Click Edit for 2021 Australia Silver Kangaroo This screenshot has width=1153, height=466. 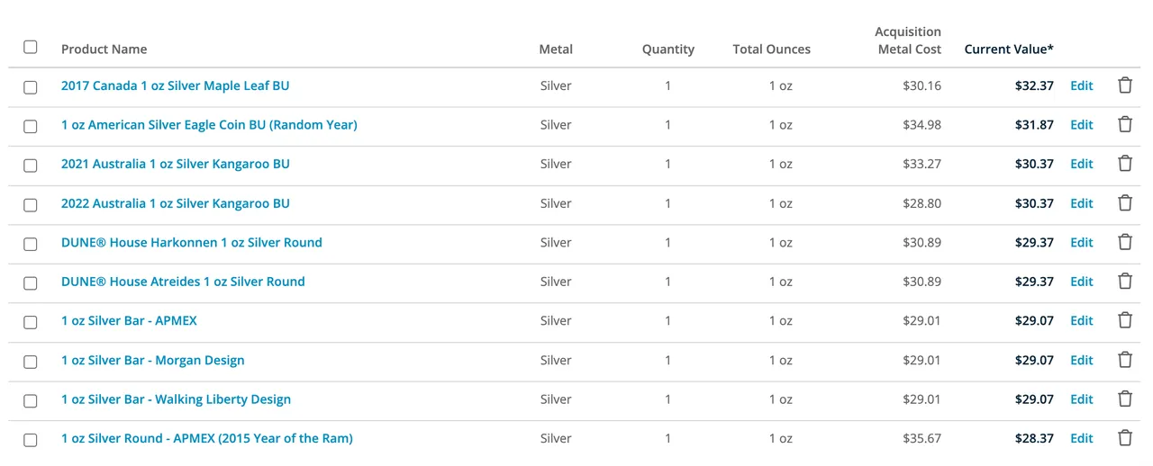click(1081, 164)
